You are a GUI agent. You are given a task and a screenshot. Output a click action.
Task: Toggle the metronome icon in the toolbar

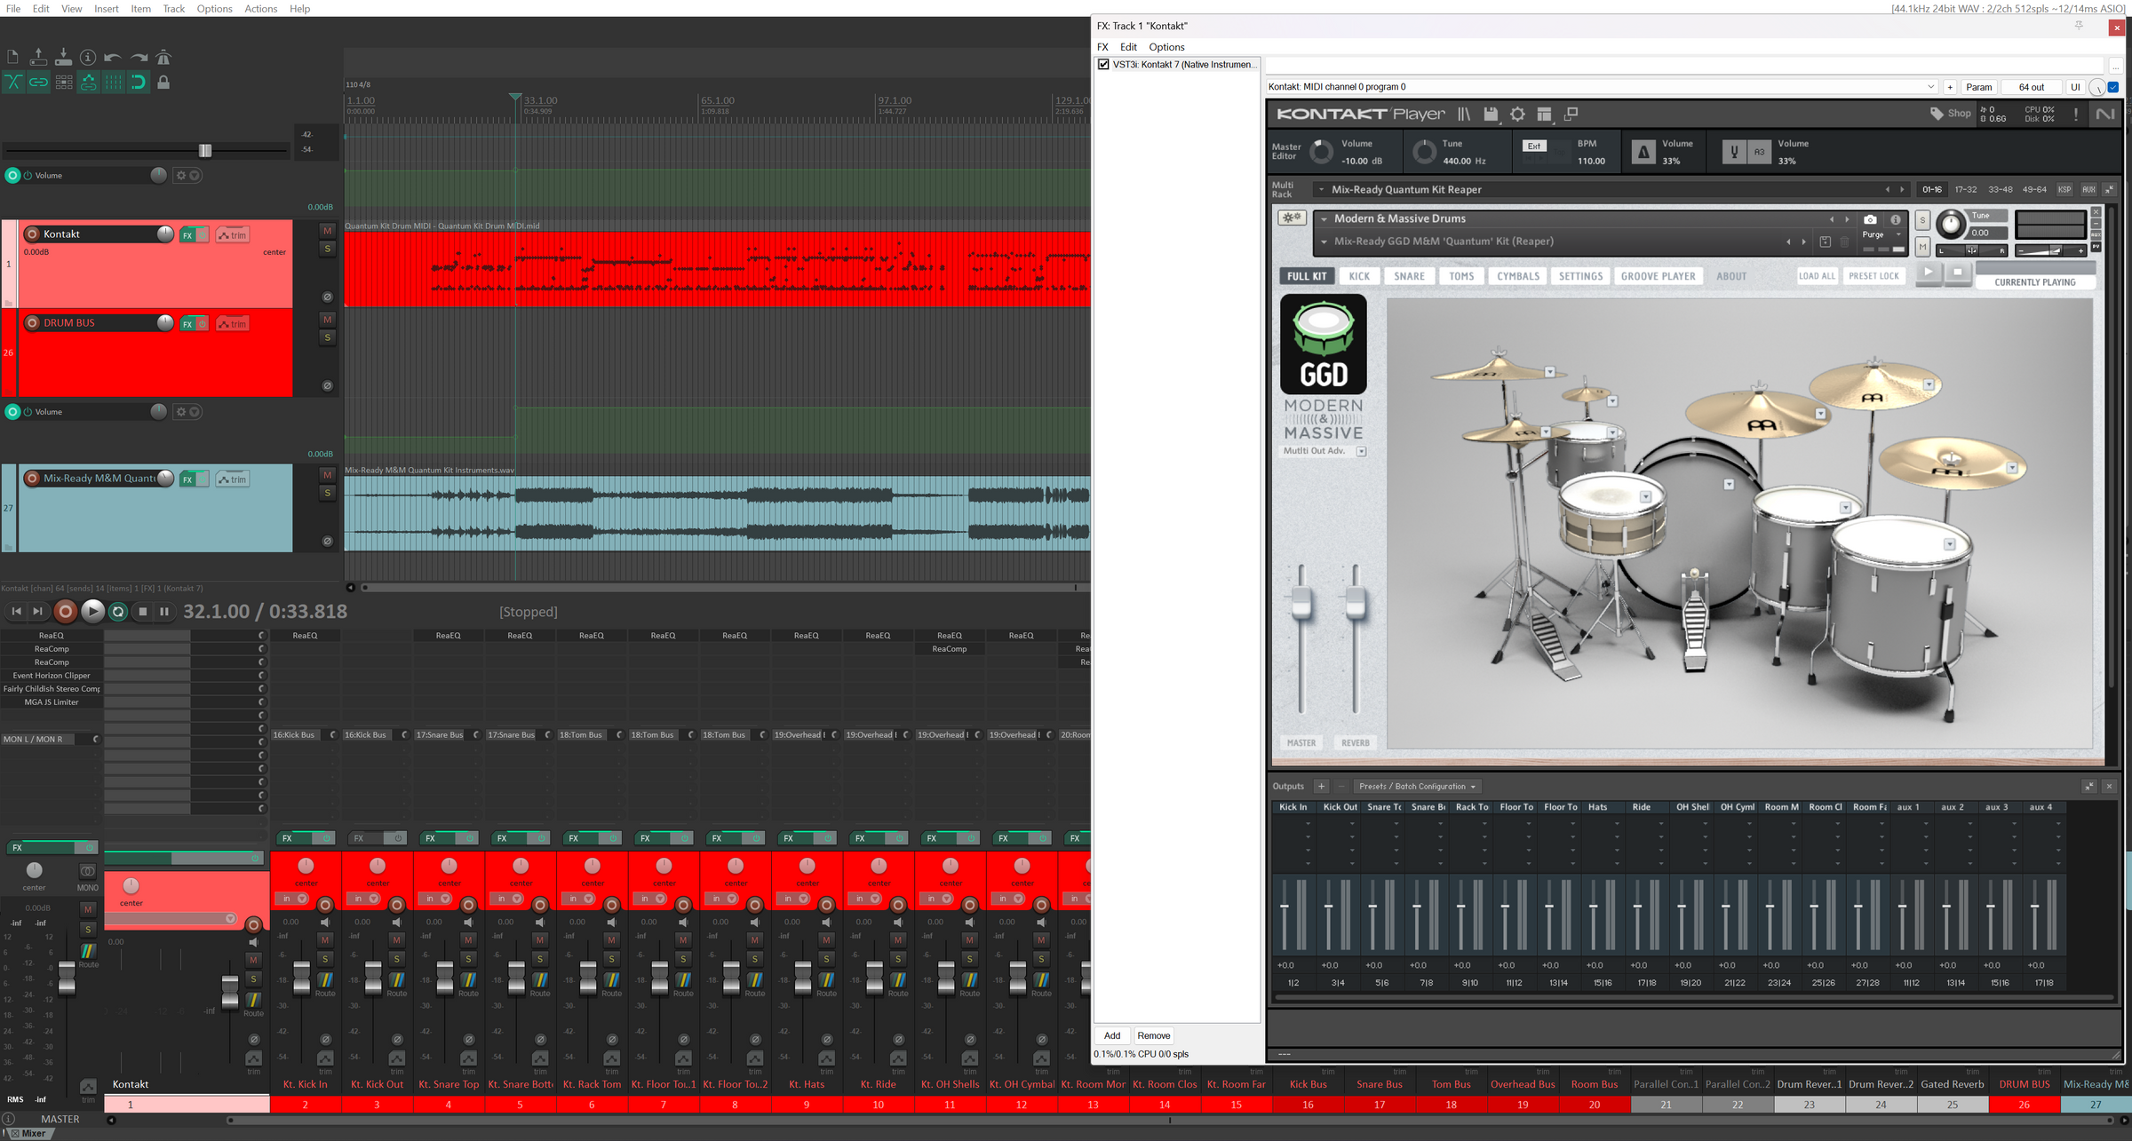tap(164, 56)
